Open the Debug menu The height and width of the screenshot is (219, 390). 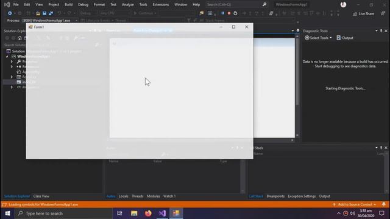83,4
